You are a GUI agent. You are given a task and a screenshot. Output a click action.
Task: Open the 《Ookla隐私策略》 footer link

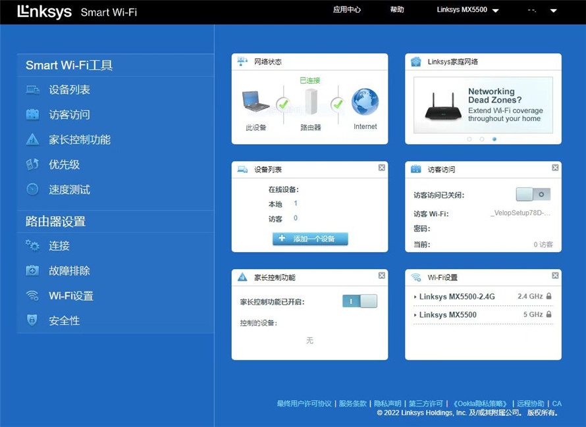[480, 403]
